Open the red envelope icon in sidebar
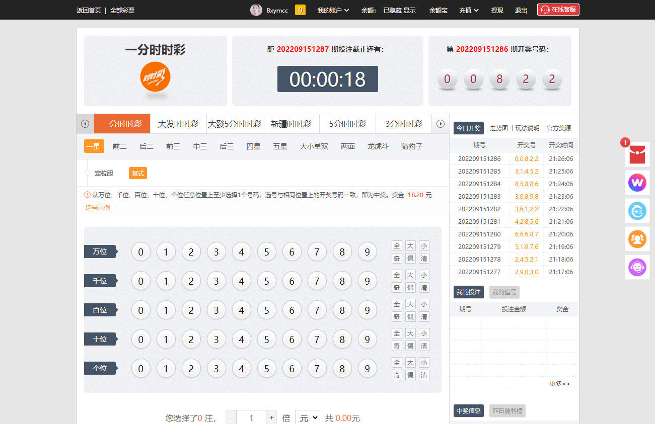655x424 pixels. click(637, 154)
